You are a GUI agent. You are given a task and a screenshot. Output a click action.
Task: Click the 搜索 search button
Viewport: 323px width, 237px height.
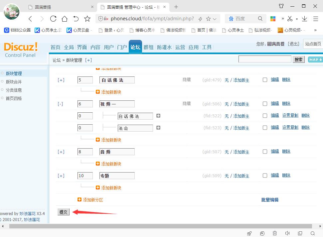click(298, 59)
